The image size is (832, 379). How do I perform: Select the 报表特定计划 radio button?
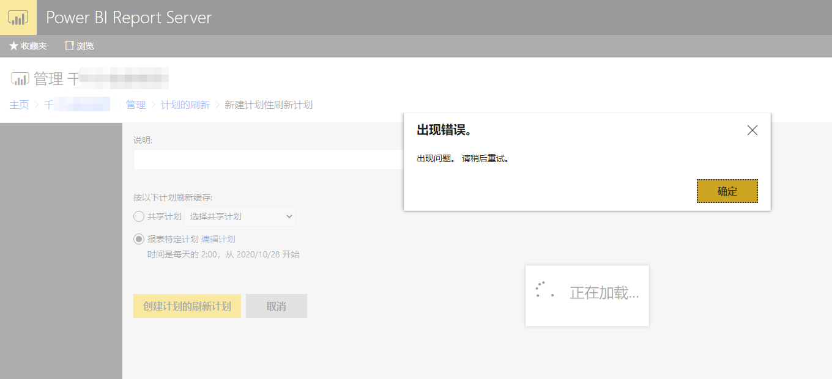coord(139,239)
